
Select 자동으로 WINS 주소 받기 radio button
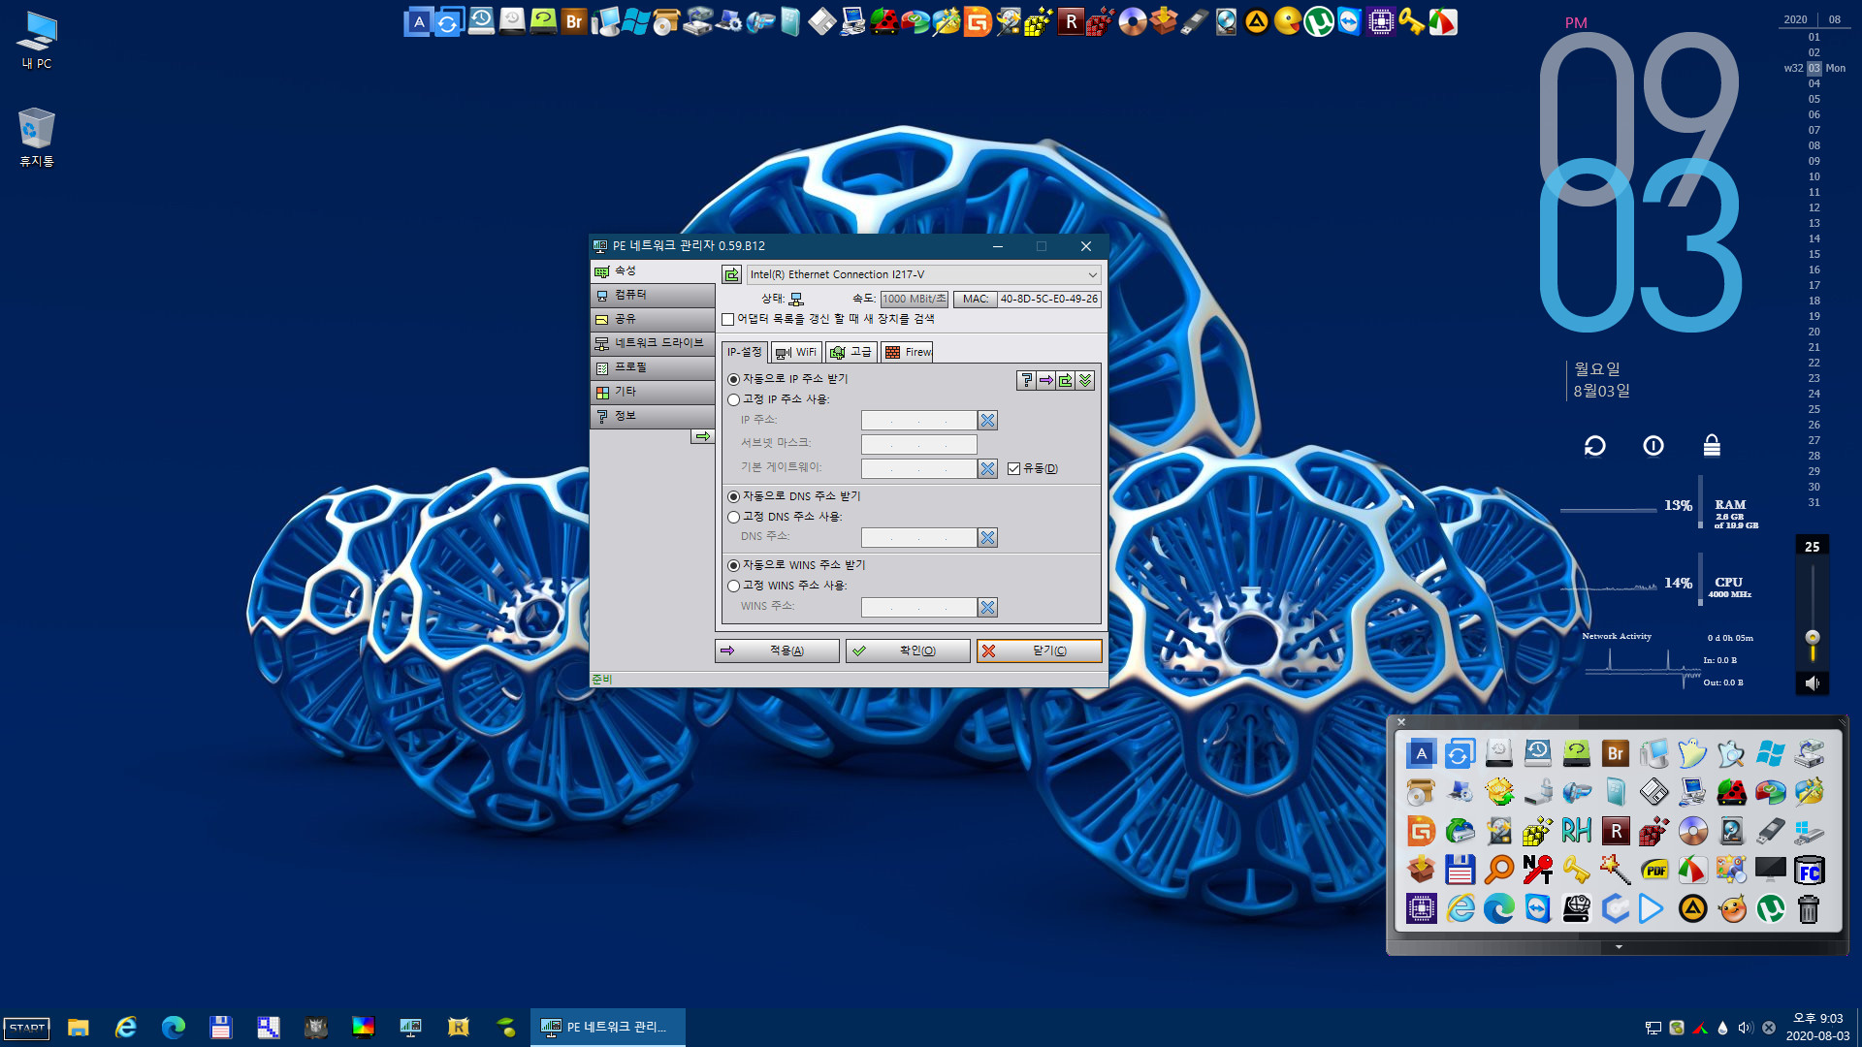pos(734,566)
